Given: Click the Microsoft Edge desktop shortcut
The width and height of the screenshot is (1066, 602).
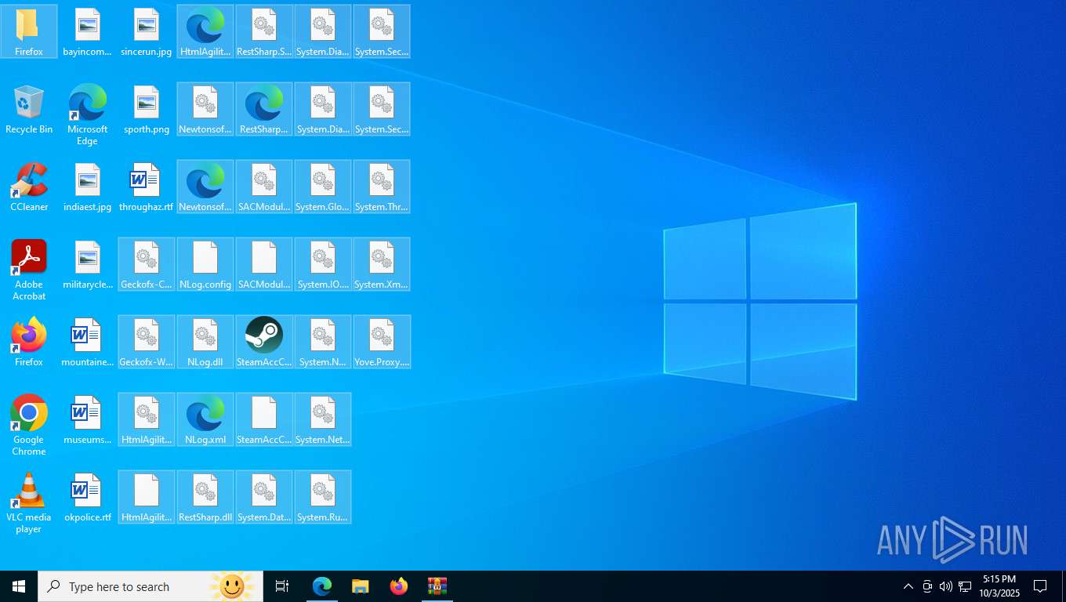Looking at the screenshot, I should (88, 114).
